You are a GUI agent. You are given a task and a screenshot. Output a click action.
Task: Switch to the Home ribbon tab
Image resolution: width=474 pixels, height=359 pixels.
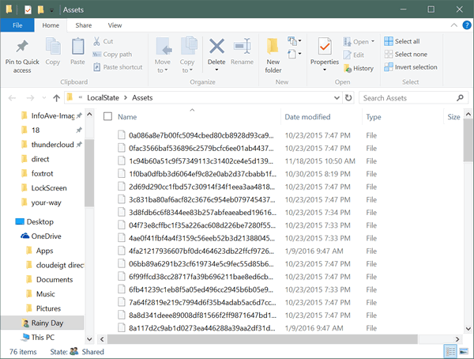[51, 25]
